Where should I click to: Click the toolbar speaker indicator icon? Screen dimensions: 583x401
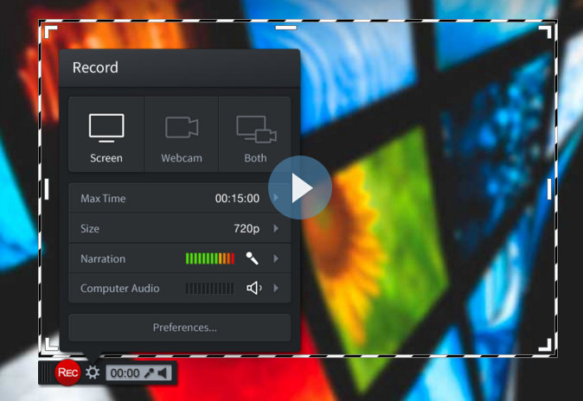pos(163,372)
